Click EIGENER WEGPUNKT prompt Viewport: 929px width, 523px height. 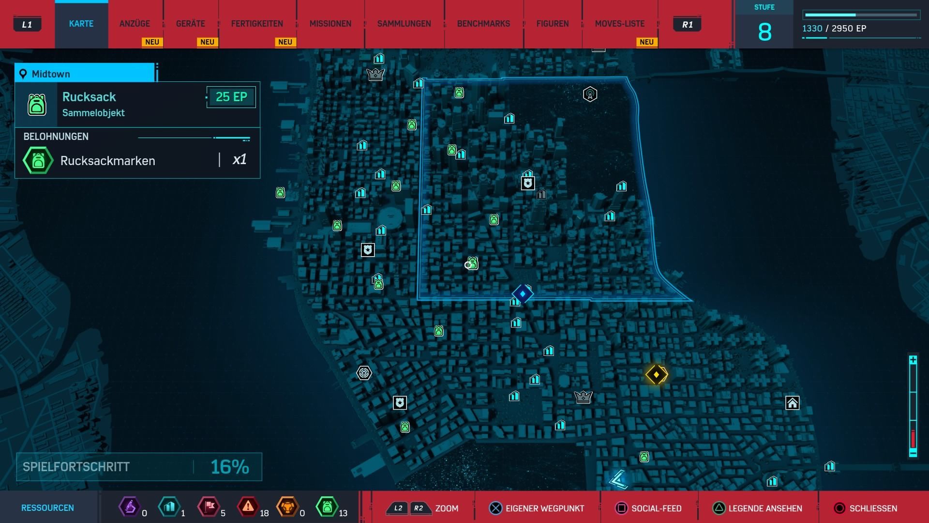tap(537, 508)
